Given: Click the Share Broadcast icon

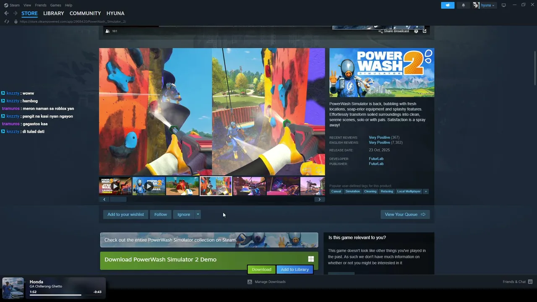Looking at the screenshot, I should pos(381,31).
